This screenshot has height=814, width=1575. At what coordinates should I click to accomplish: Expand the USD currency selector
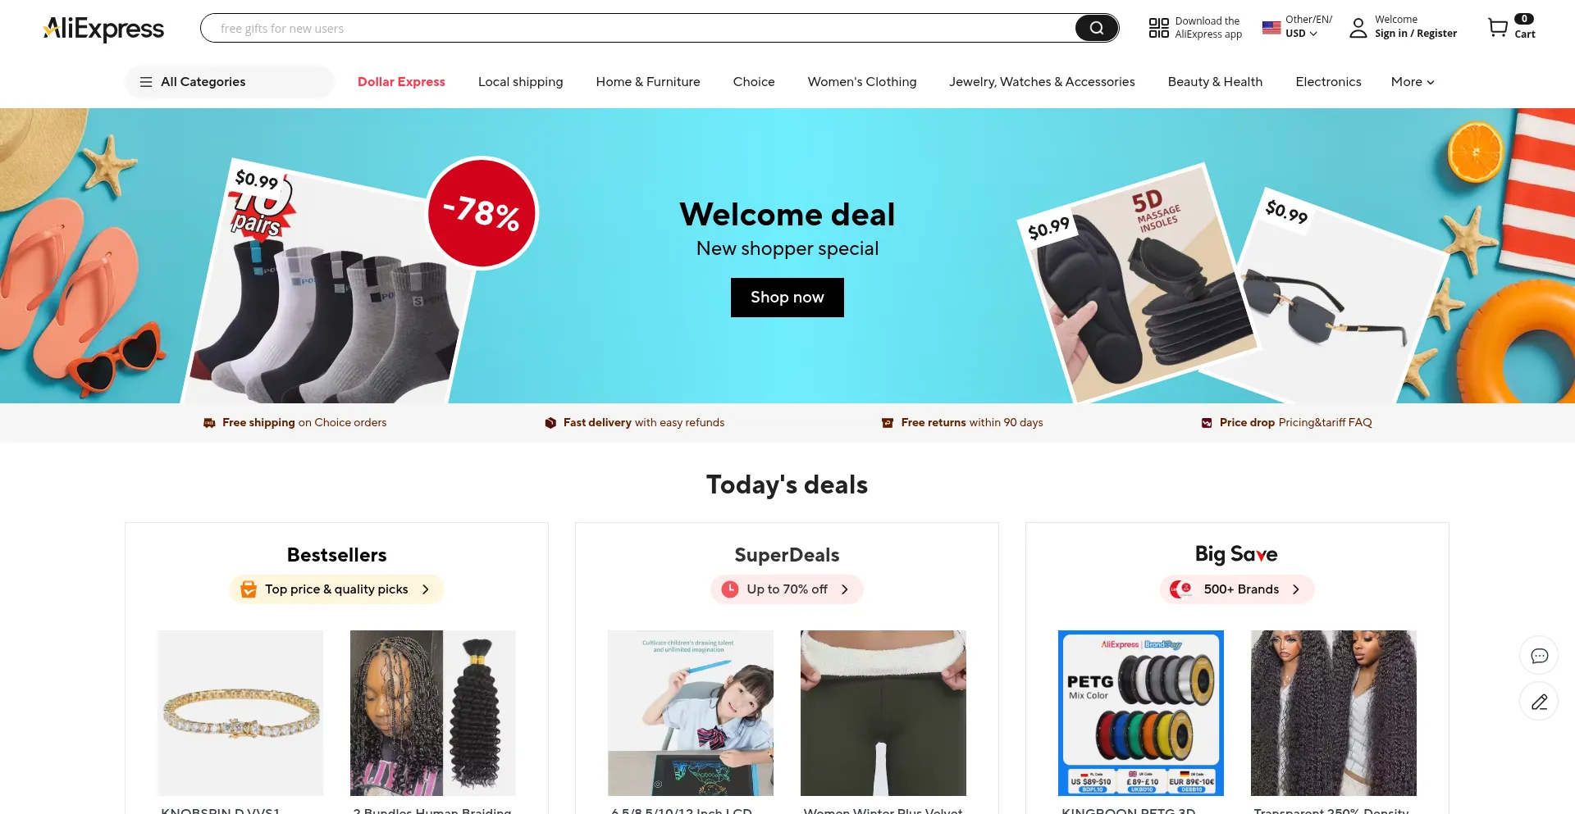(x=1301, y=34)
